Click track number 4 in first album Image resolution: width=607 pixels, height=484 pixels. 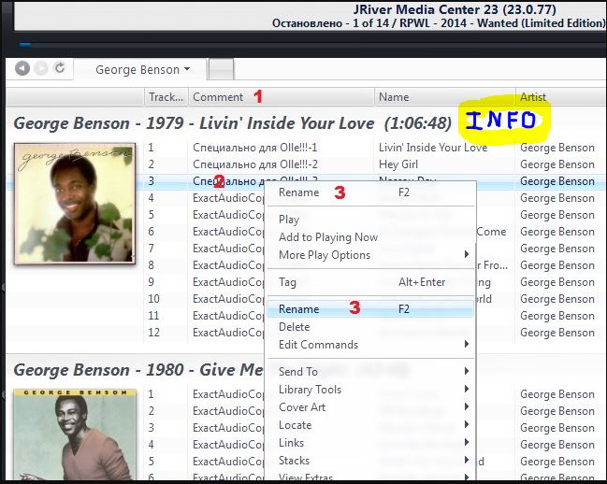(151, 198)
